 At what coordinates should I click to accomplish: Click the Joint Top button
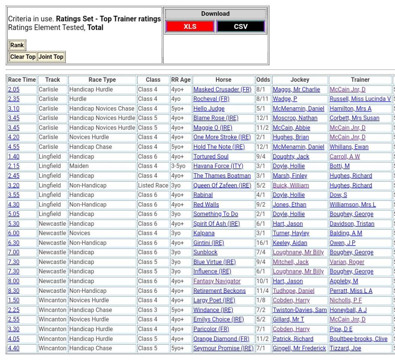point(51,57)
